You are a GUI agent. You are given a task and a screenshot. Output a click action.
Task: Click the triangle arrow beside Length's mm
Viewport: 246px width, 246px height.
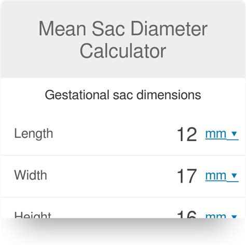tap(234, 134)
